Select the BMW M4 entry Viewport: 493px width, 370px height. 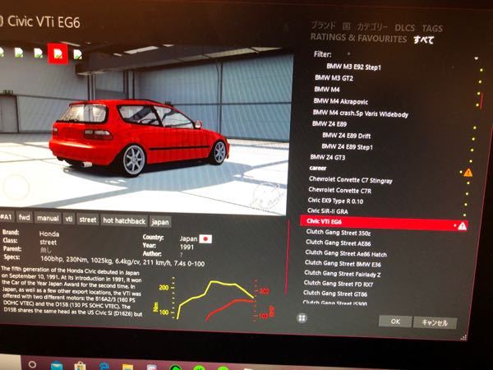[x=327, y=90]
